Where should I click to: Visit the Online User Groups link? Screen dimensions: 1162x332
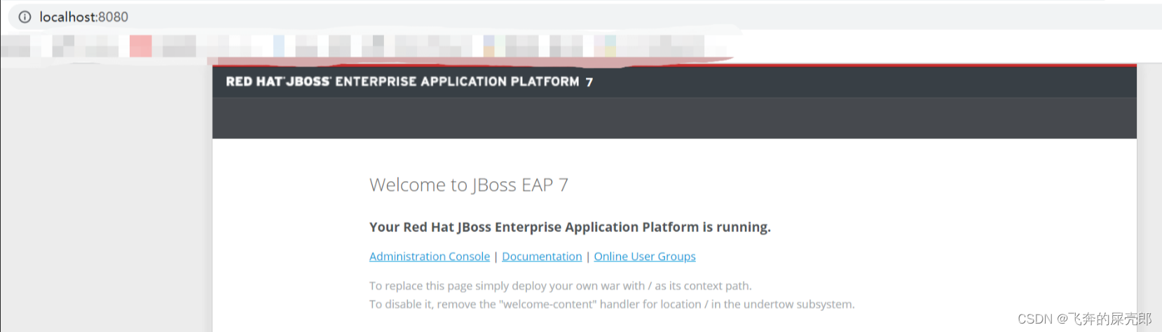645,257
